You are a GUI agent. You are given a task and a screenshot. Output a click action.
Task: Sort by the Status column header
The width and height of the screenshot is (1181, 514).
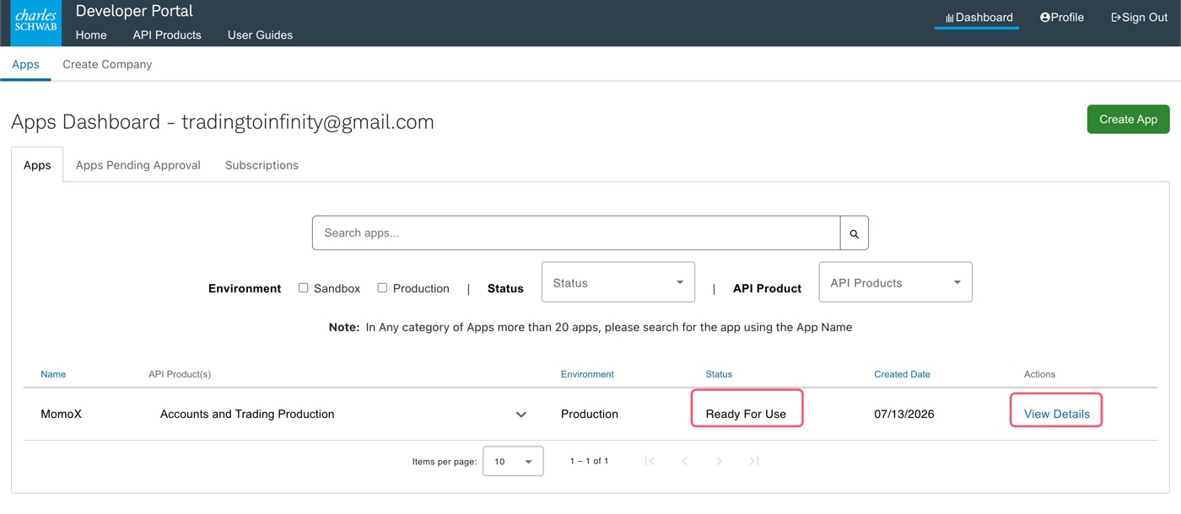click(x=719, y=374)
